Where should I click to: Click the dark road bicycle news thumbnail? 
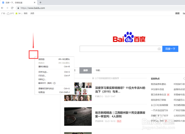pos(78,117)
